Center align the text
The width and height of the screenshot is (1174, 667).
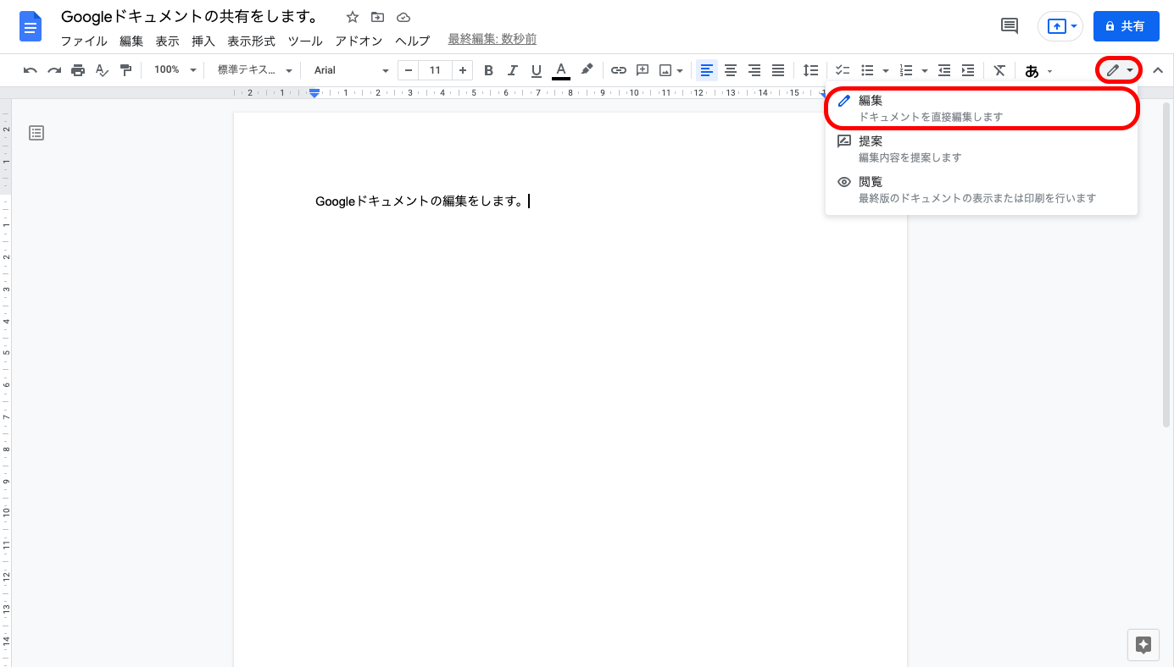[731, 70]
